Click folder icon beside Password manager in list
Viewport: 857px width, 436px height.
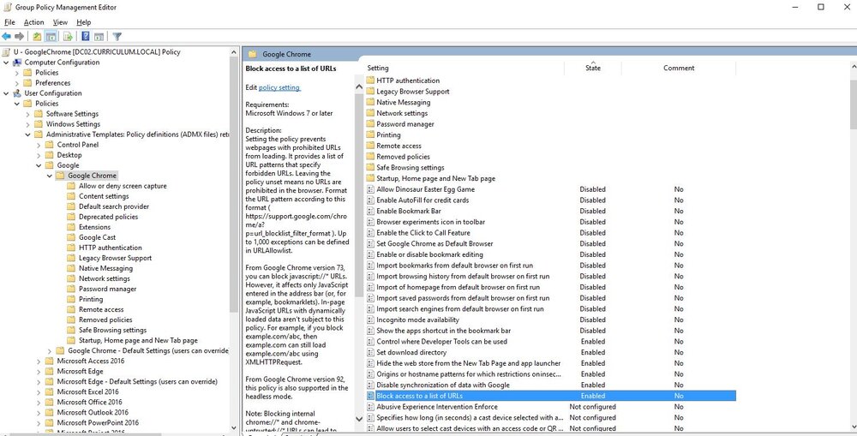point(370,124)
